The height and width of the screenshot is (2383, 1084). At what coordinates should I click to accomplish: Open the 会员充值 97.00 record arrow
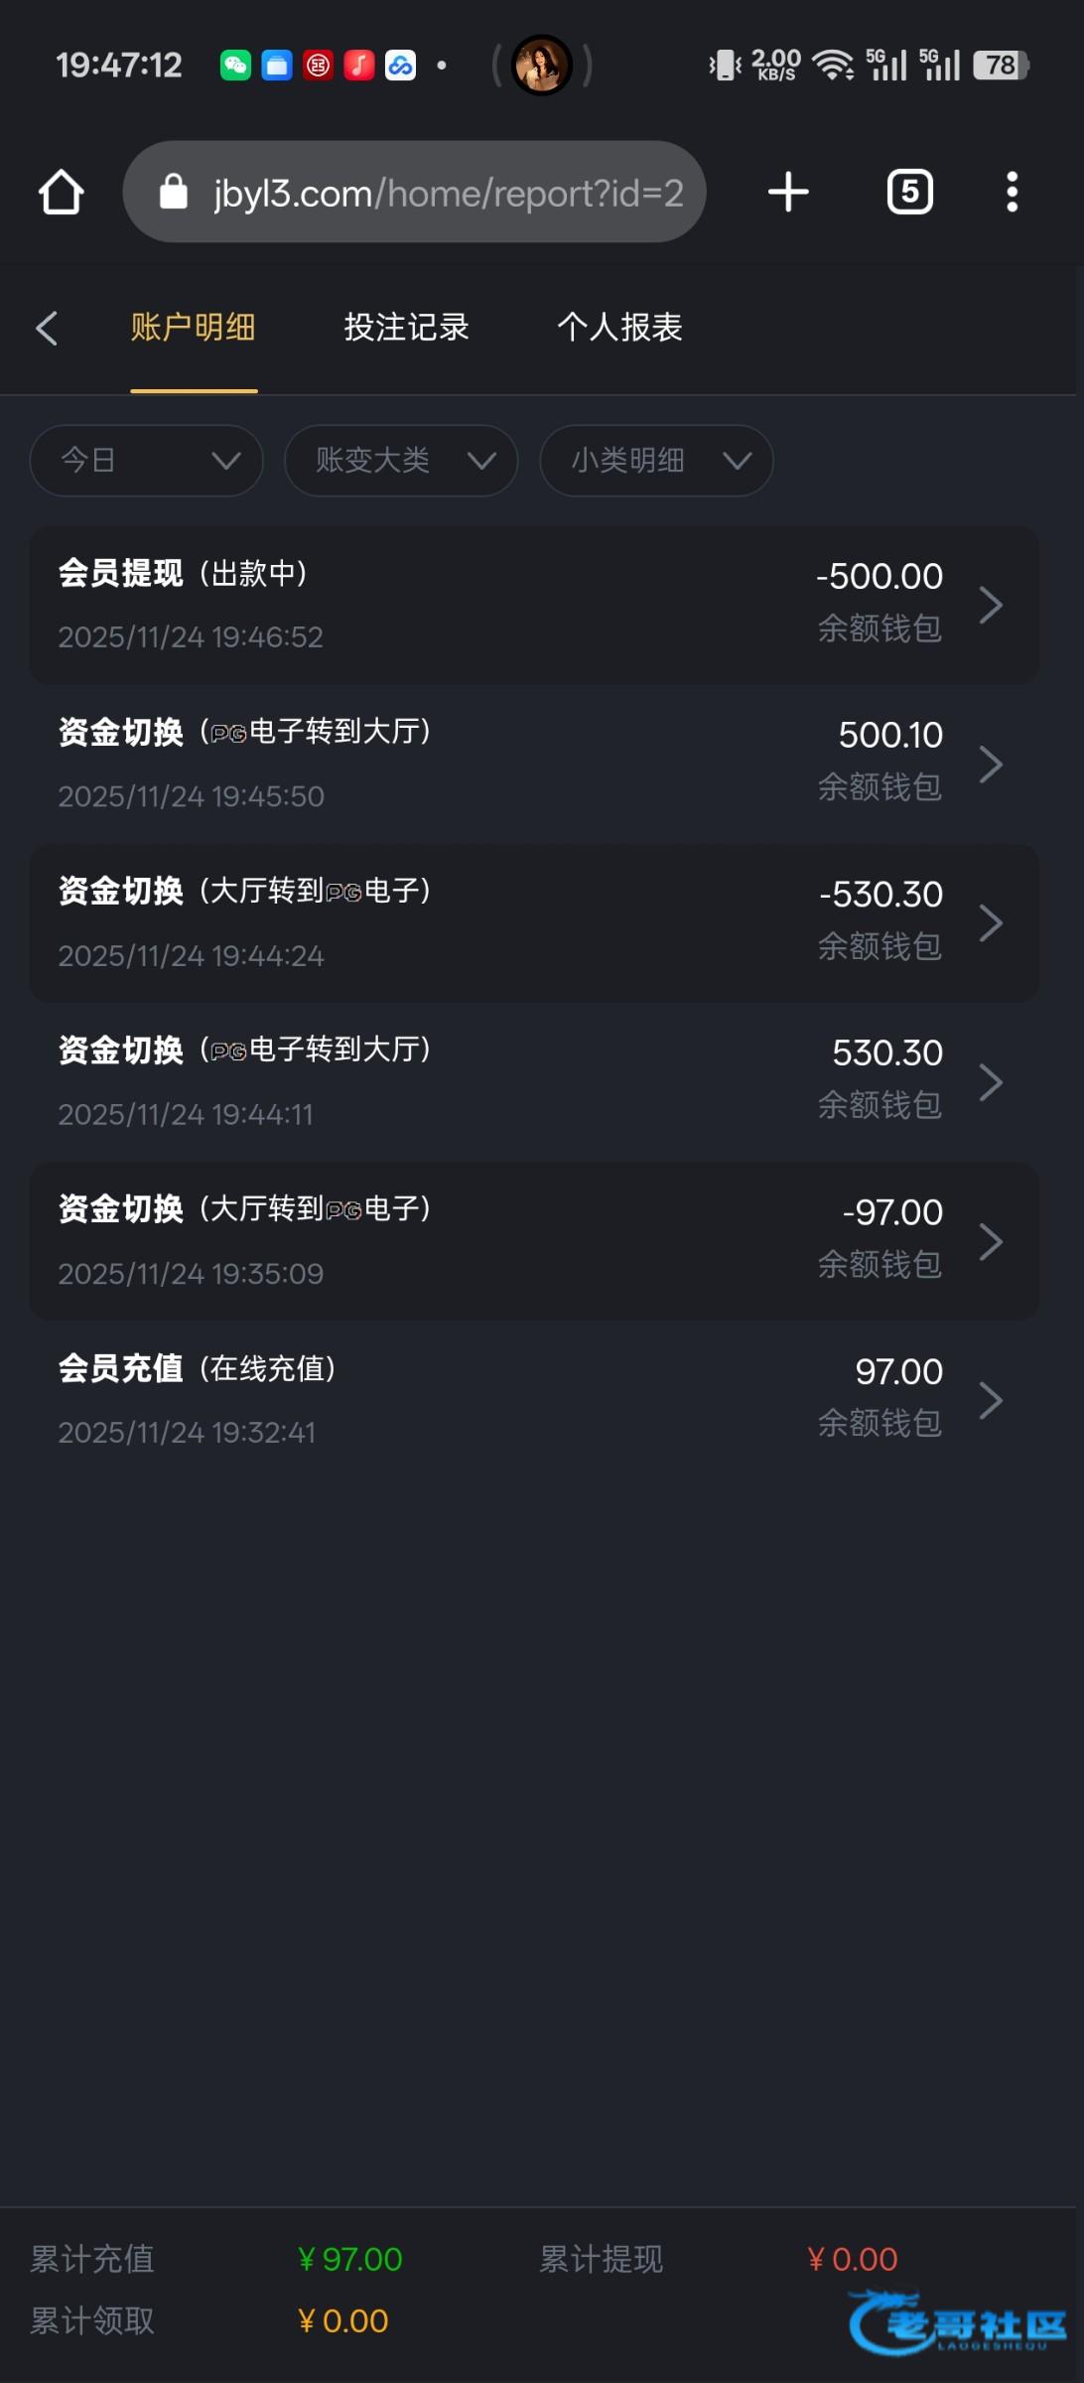point(990,1400)
